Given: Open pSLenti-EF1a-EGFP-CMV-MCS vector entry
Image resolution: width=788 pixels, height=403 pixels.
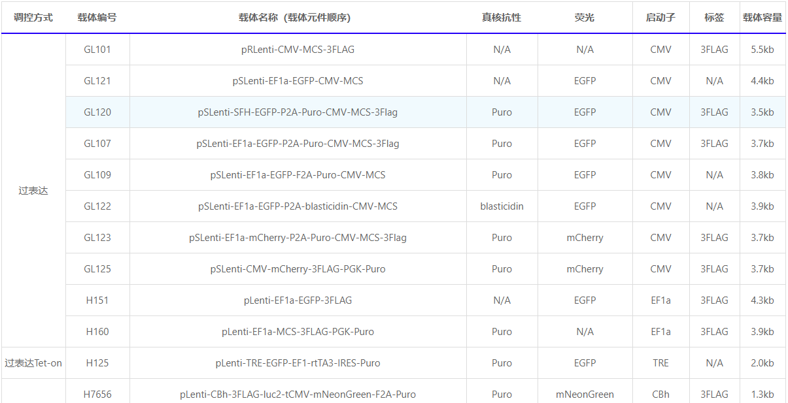Looking at the screenshot, I should 298,81.
